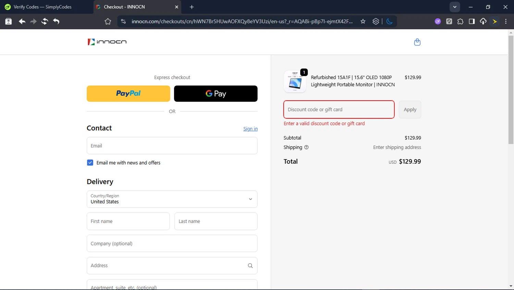Open a new tab with the plus button
This screenshot has width=514, height=290.
pos(192,7)
